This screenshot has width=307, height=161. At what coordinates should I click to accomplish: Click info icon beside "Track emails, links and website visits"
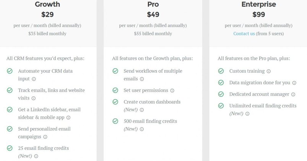click(34, 98)
